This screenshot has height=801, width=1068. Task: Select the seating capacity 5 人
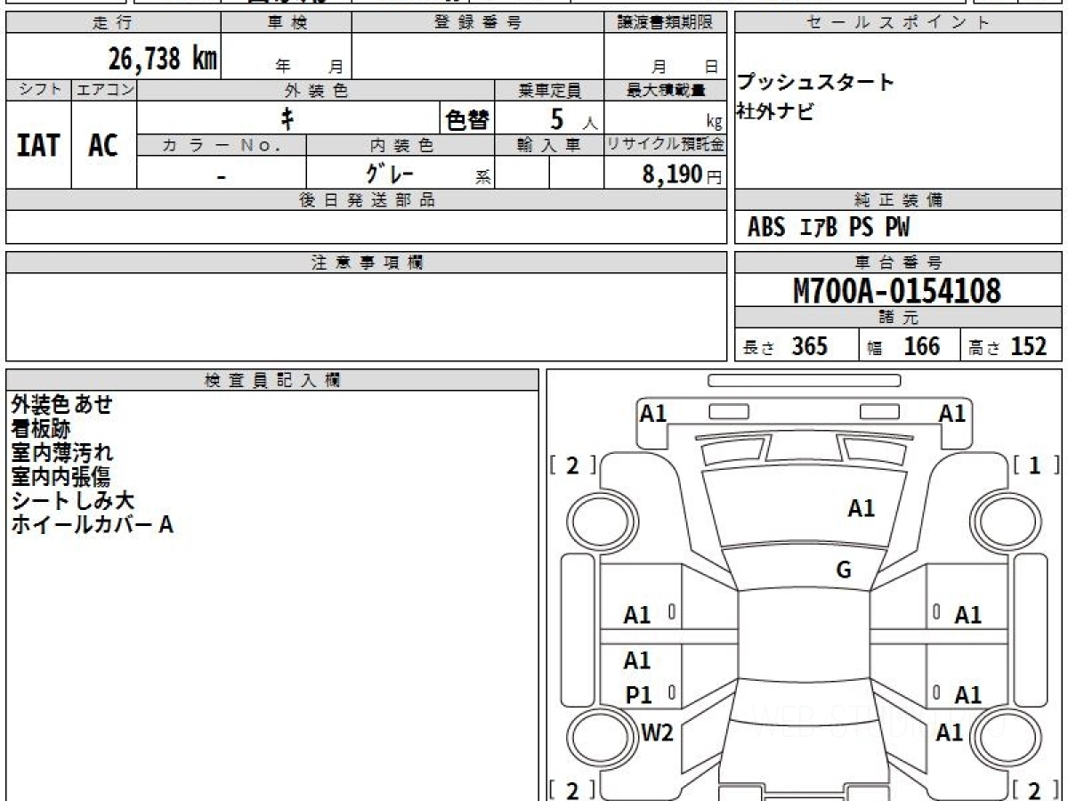coord(575,118)
